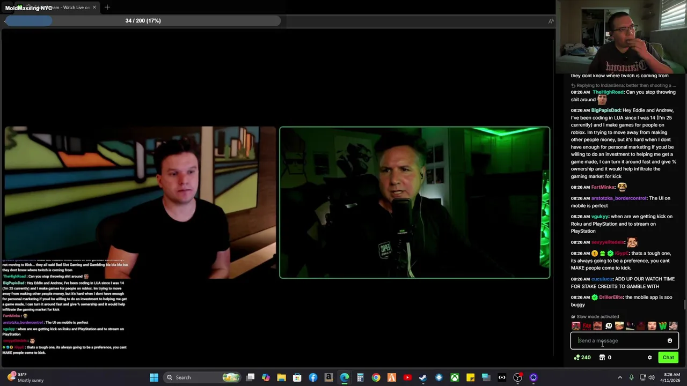Open Facebook from the taskbar
The width and height of the screenshot is (687, 386).
click(x=313, y=377)
